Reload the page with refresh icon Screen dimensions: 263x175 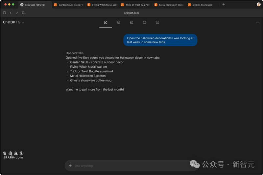pos(23,13)
